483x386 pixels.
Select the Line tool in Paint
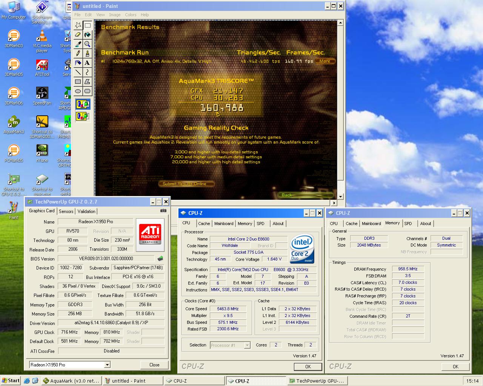(x=78, y=72)
